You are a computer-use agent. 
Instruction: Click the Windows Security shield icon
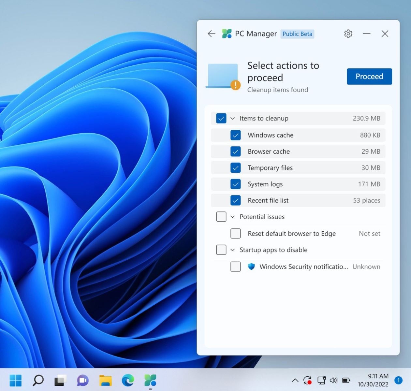(x=251, y=267)
